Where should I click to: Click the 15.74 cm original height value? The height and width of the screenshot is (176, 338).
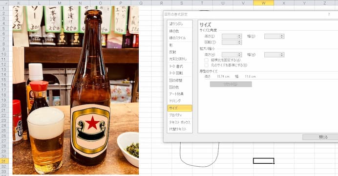223,76
